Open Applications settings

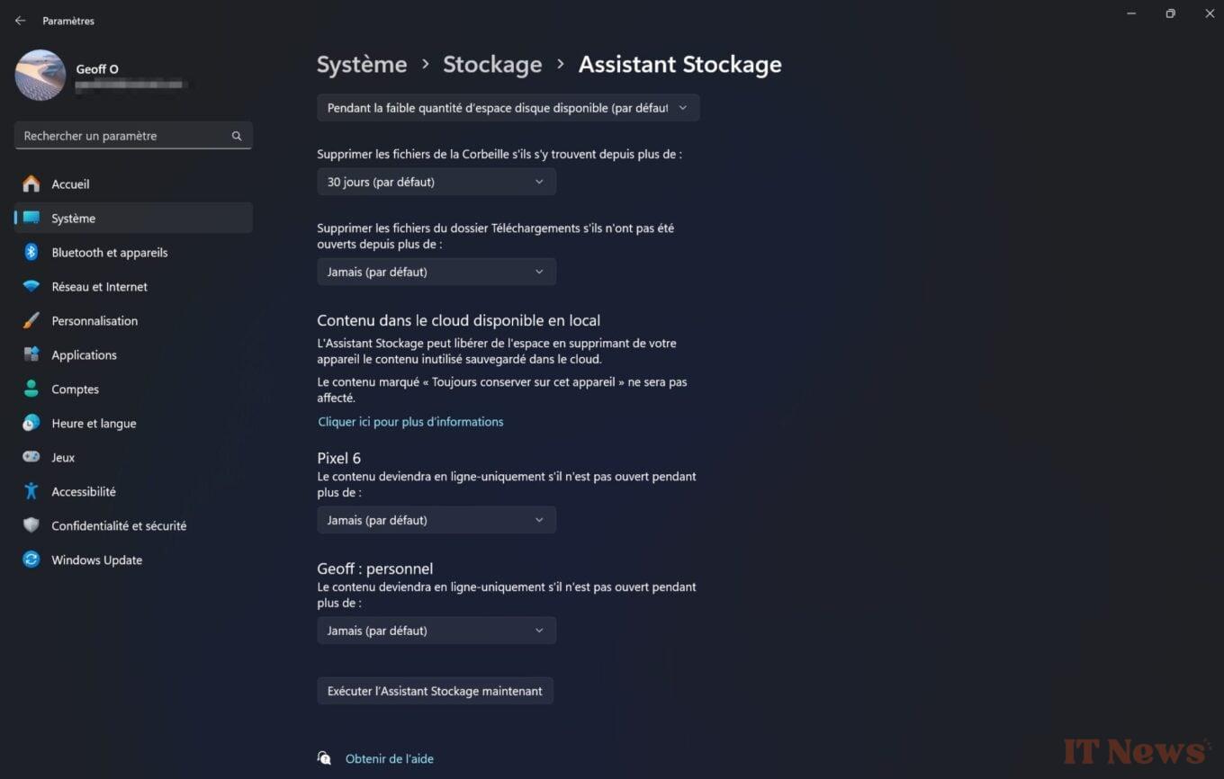[85, 354]
